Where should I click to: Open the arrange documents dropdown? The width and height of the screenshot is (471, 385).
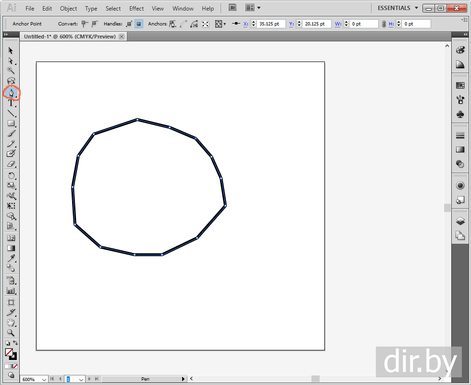[253, 8]
